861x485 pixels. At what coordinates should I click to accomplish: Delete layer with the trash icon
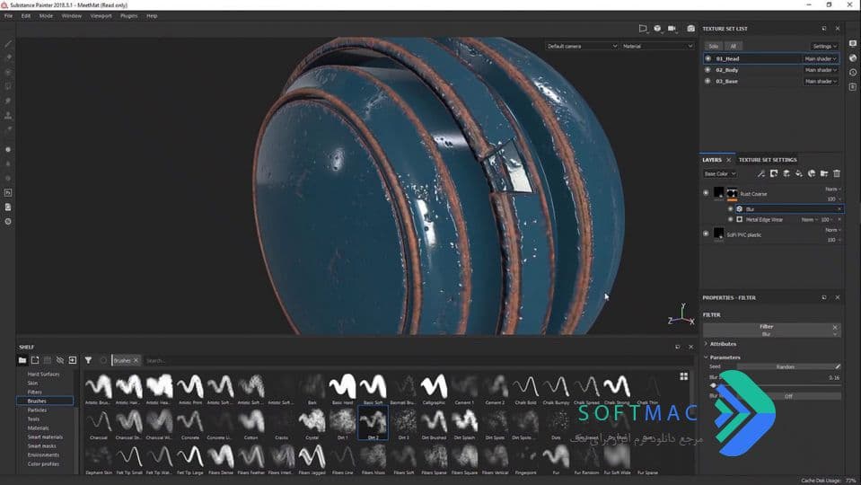[x=837, y=173]
